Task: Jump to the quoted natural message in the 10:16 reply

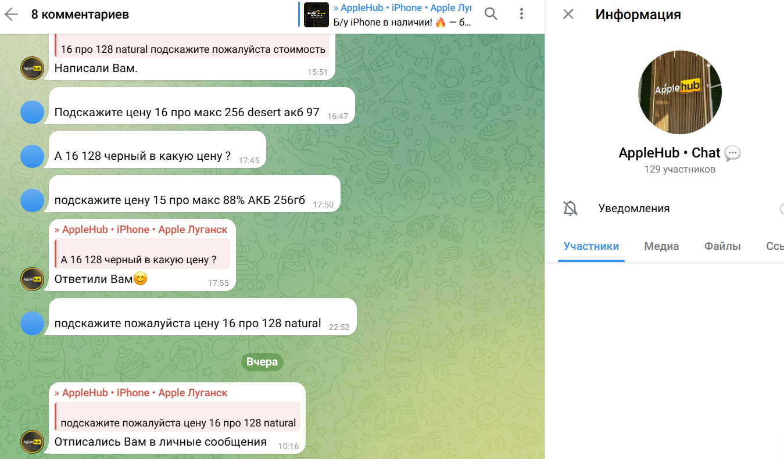Action: click(x=177, y=417)
